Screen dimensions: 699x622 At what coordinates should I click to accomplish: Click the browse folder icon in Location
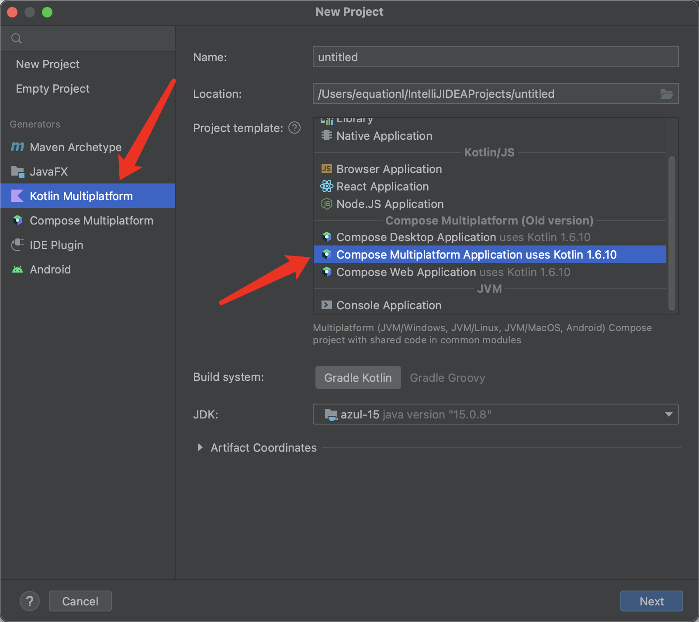[x=667, y=93]
